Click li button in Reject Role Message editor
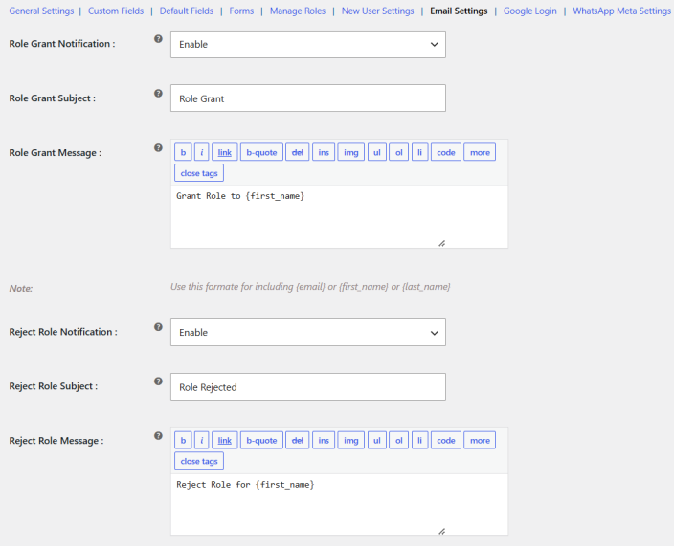The width and height of the screenshot is (674, 546). tap(420, 440)
